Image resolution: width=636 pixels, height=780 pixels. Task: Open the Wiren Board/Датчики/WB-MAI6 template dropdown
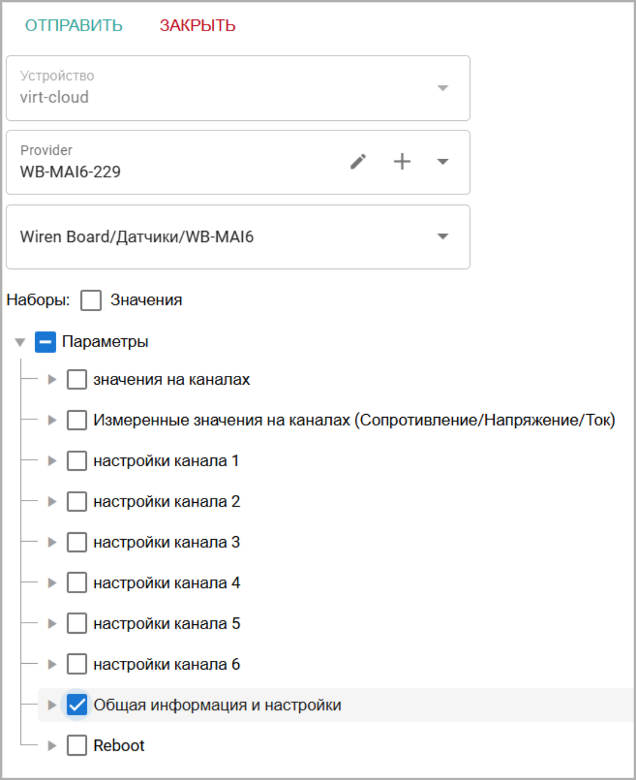443,237
